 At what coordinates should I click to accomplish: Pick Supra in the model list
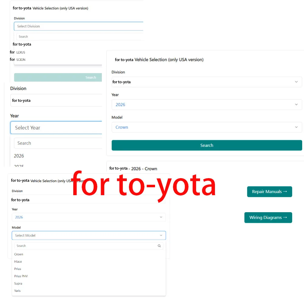coord(18,284)
